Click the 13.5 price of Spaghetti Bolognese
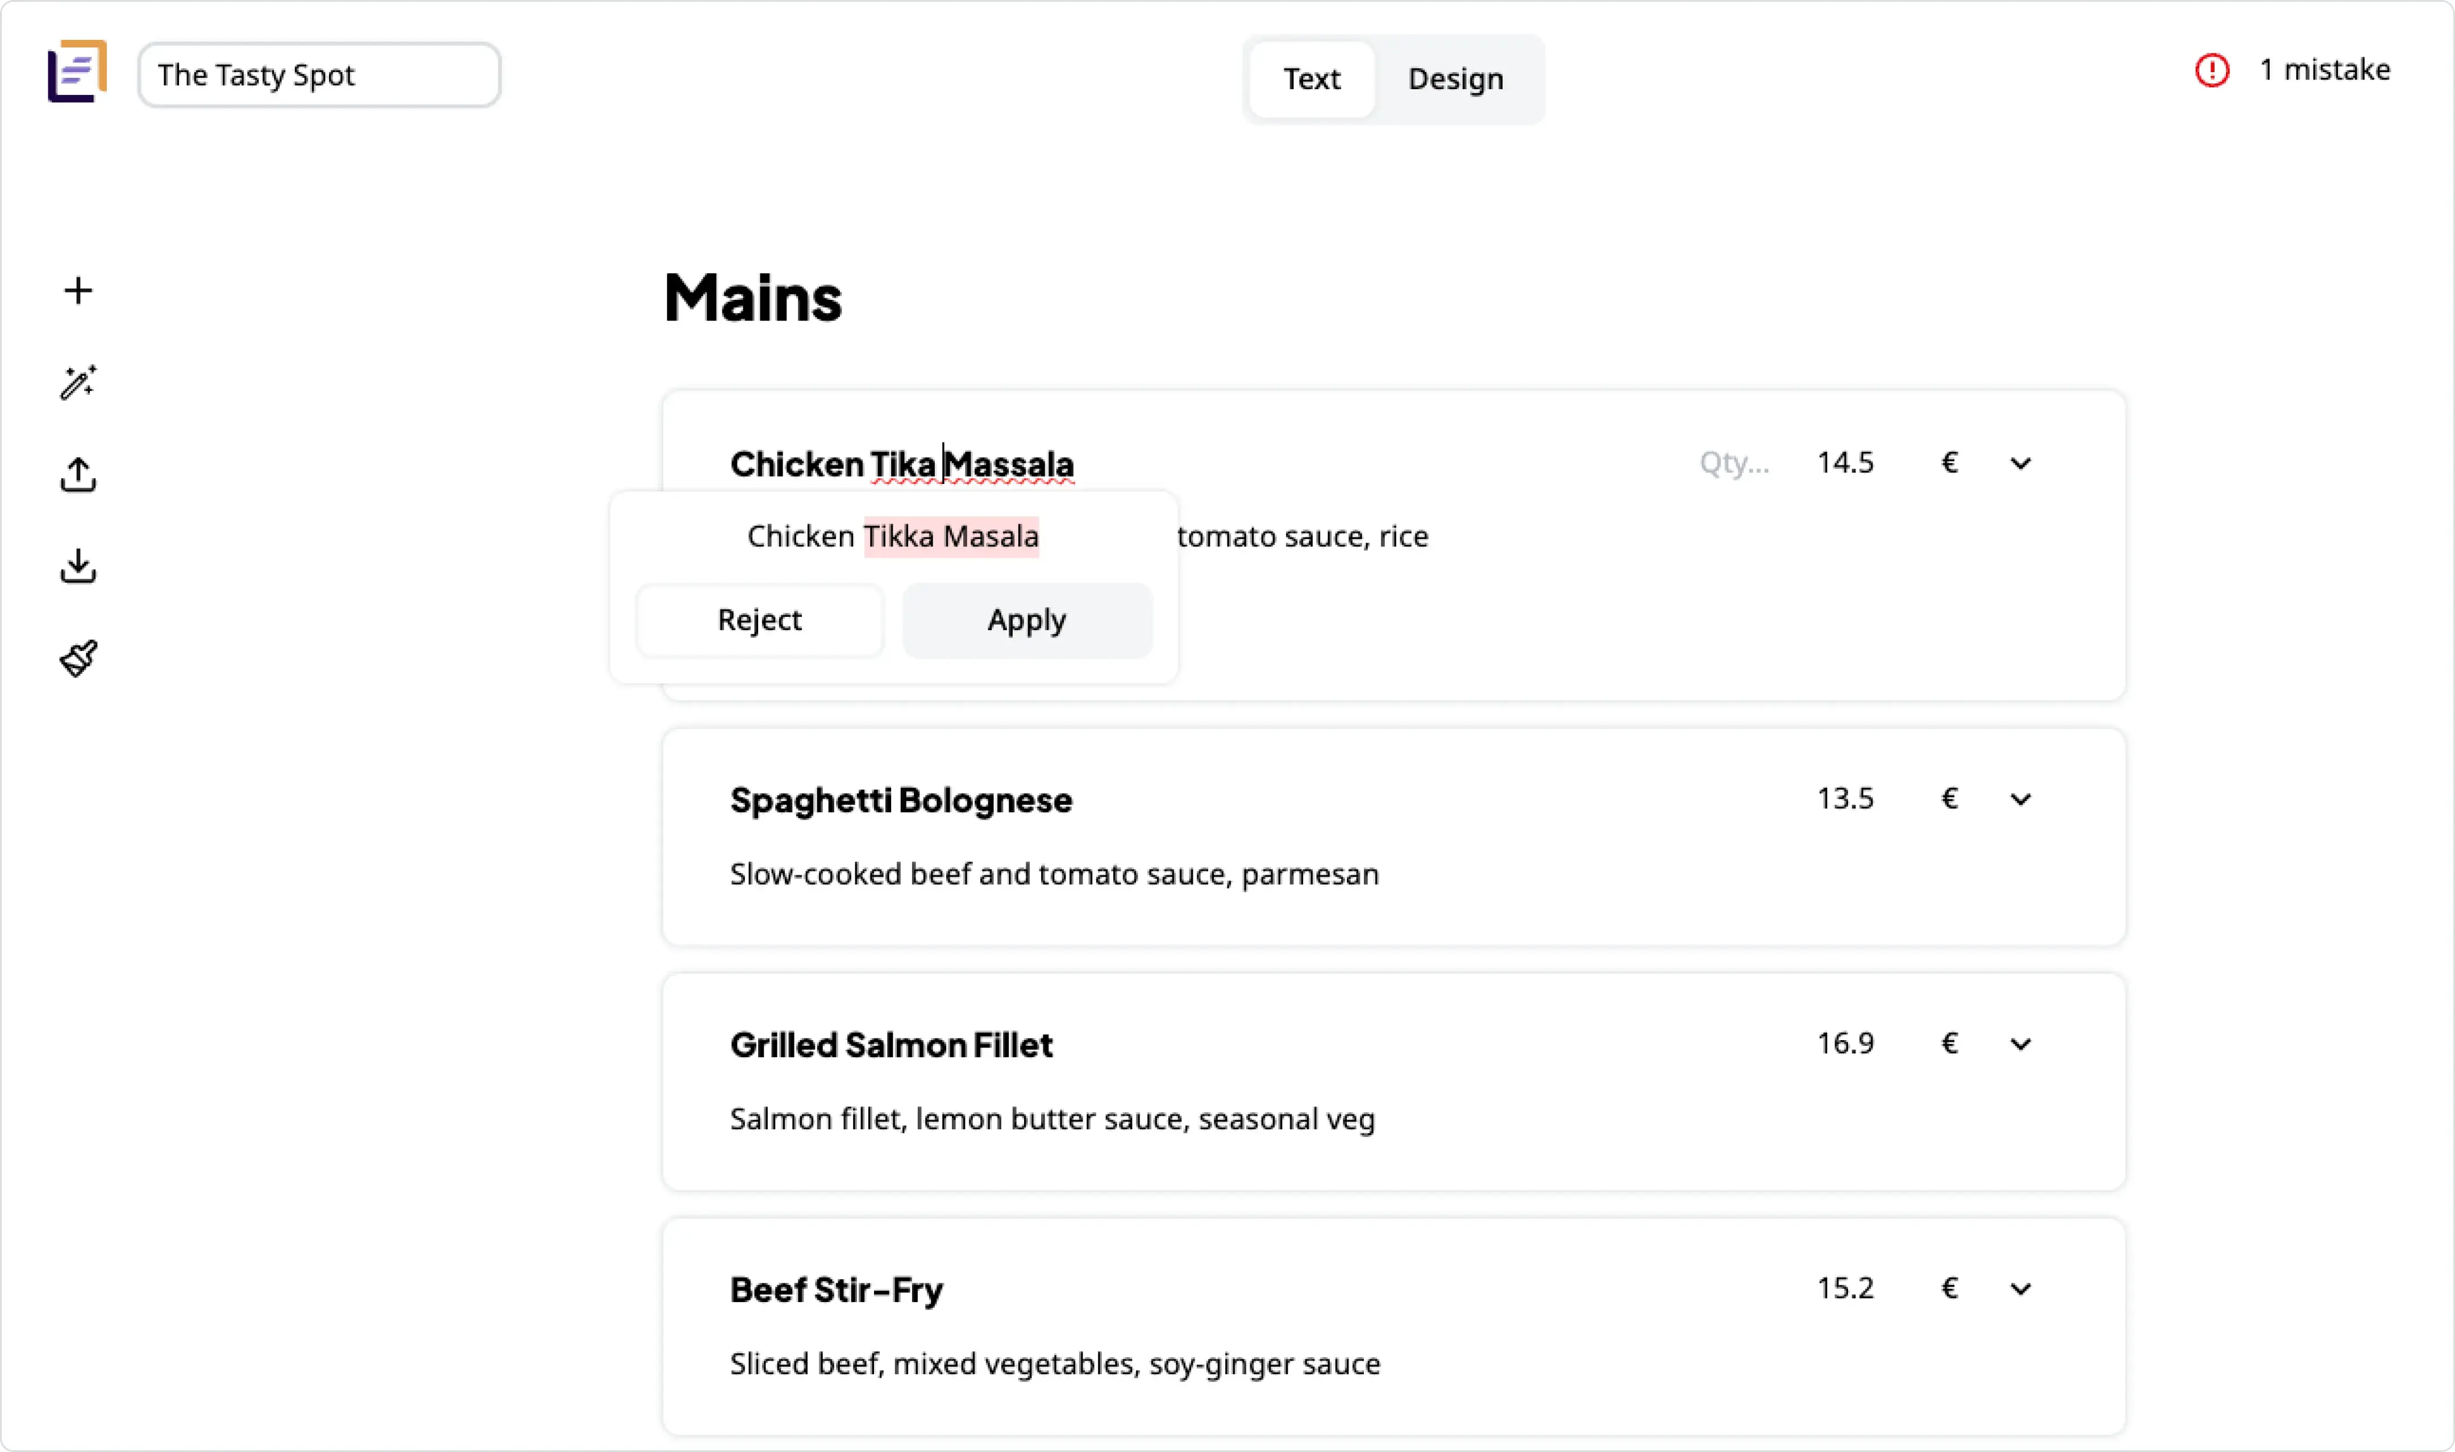The height and width of the screenshot is (1452, 2455). 1845,798
